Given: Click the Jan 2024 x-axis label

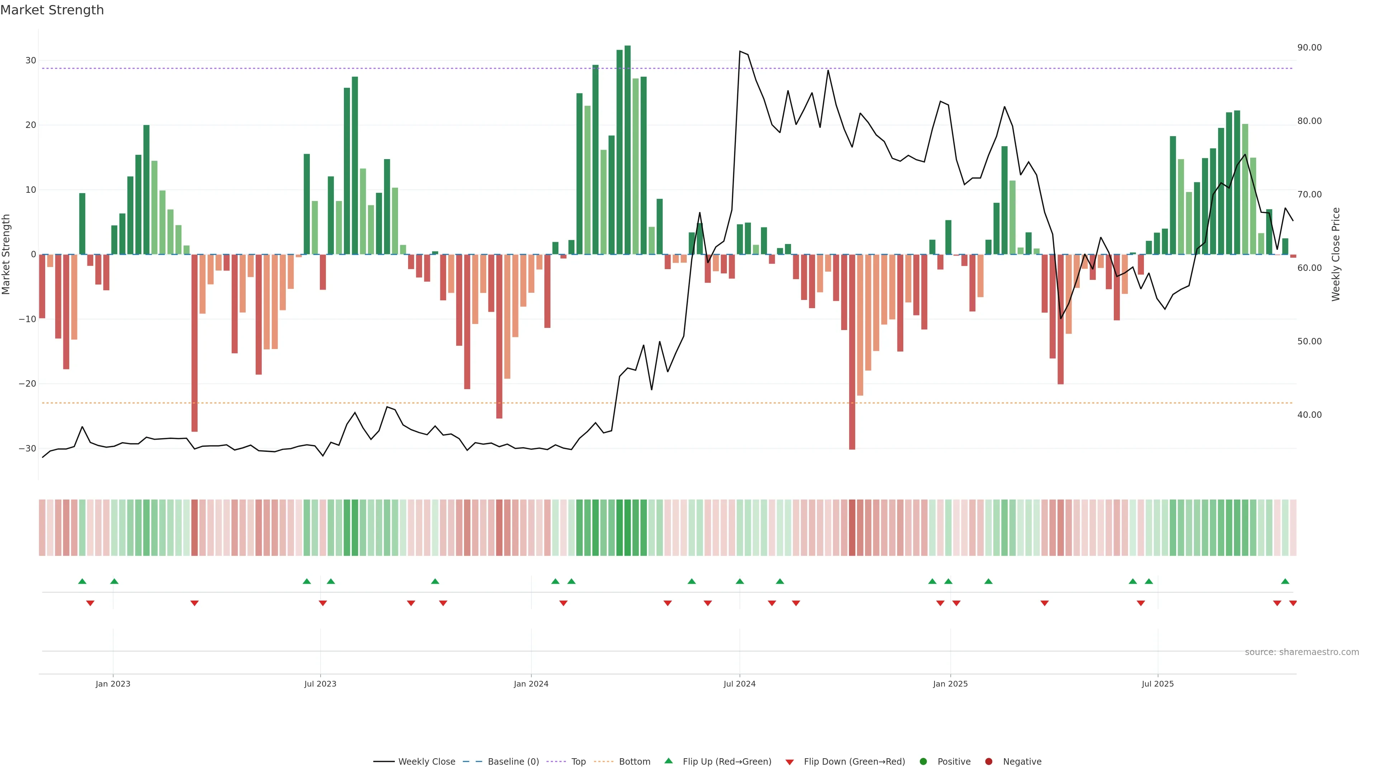Looking at the screenshot, I should 531,684.
